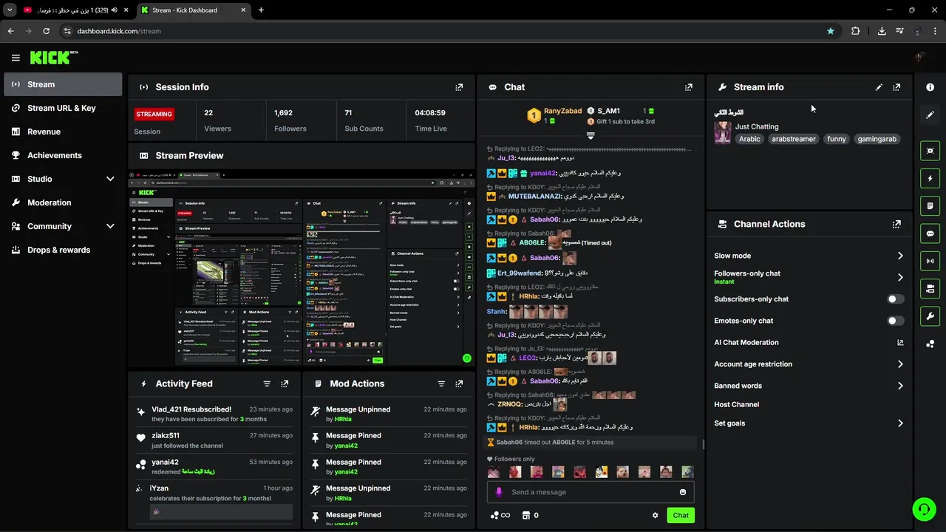Image resolution: width=946 pixels, height=532 pixels.
Task: Toggle the camera widget in right rail
Action: coord(930,288)
